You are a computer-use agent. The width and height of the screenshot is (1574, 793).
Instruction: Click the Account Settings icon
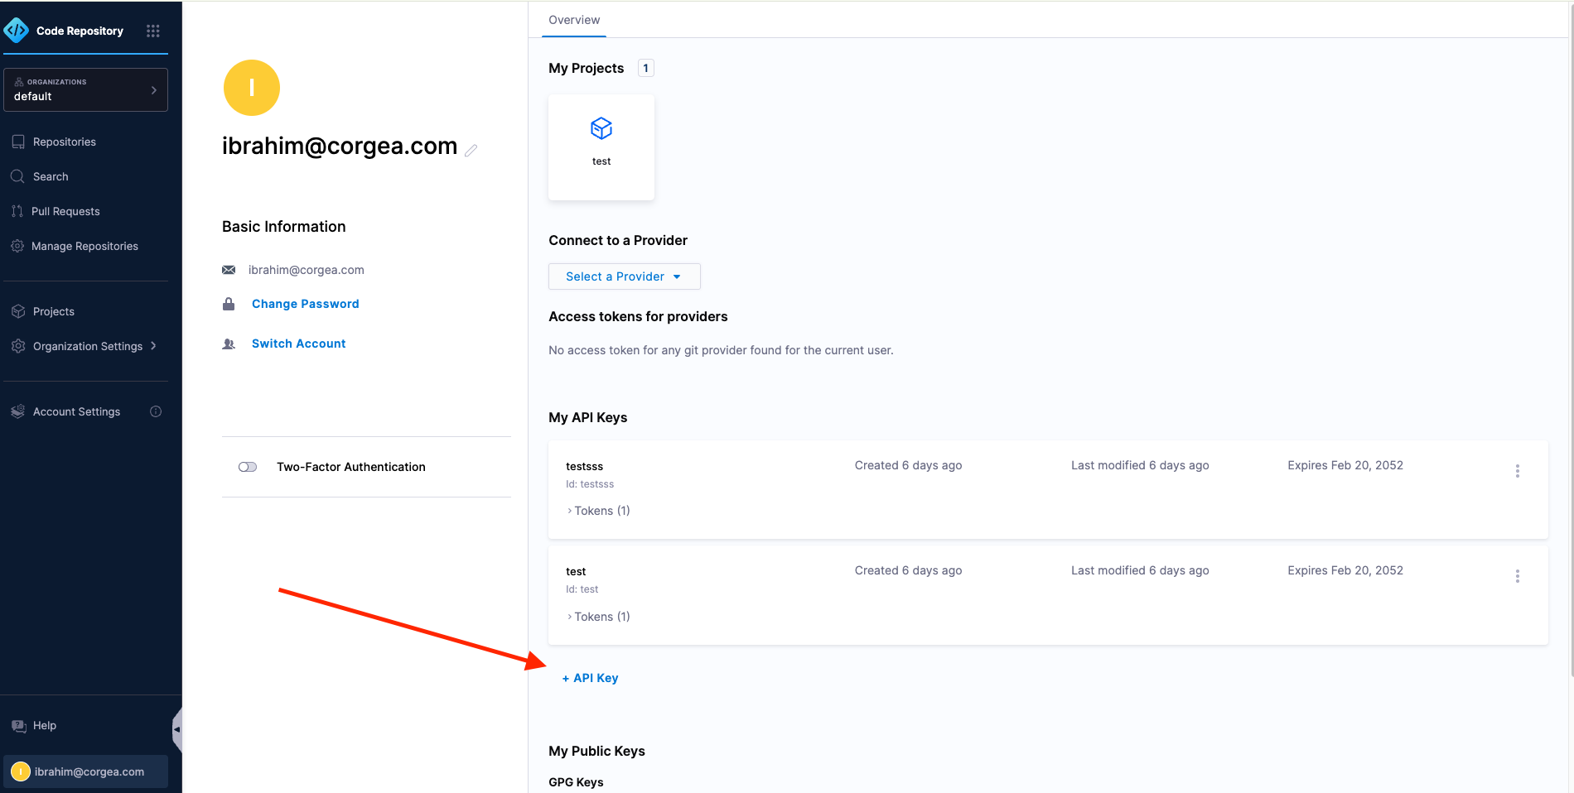pyautogui.click(x=18, y=411)
